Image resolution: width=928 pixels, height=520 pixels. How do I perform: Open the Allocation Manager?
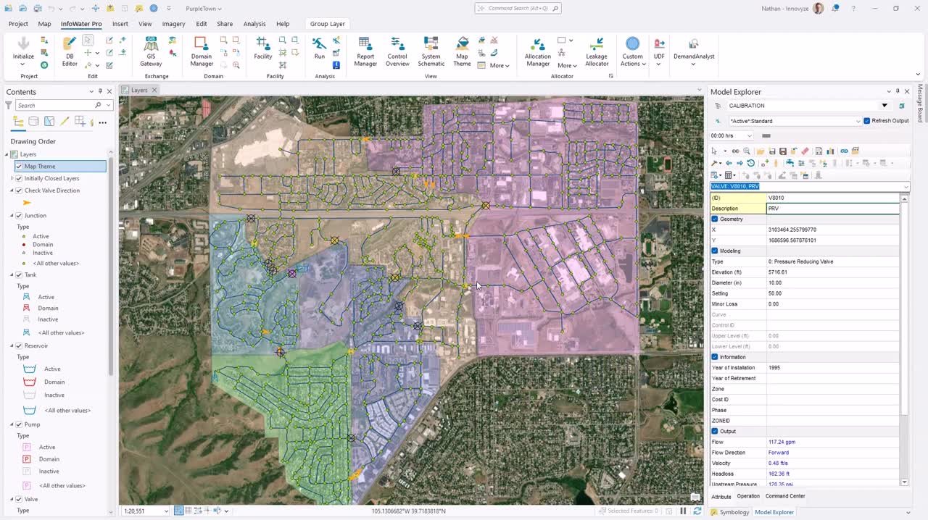(538, 51)
